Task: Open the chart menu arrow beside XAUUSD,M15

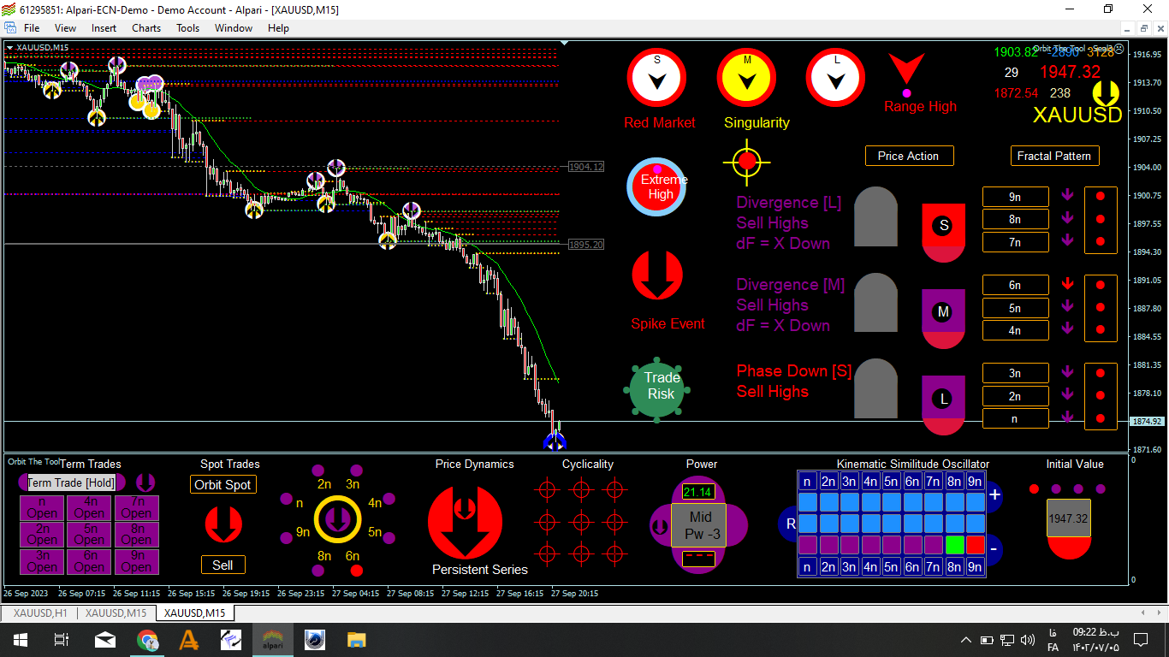Action: pyautogui.click(x=9, y=47)
